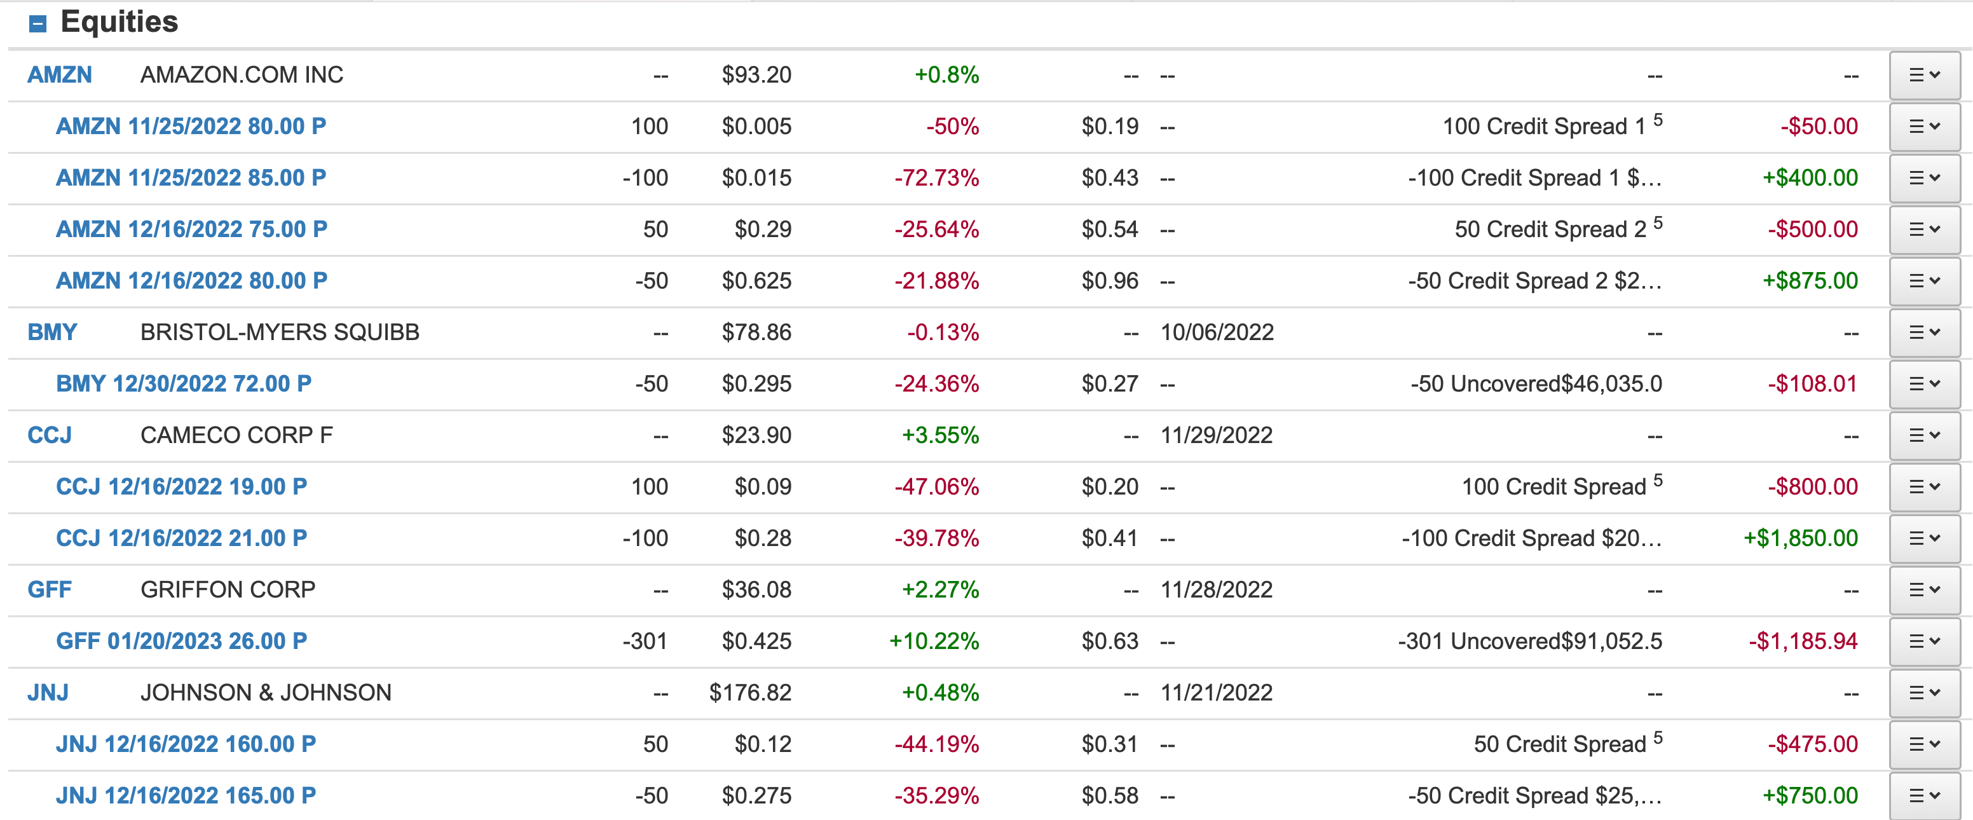Open the JNJ ticker link
1973x820 pixels.
(x=48, y=692)
